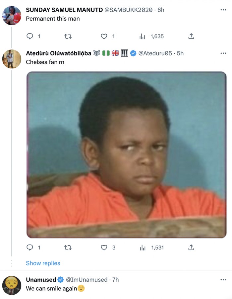Open the meme image of boy in orange
The height and width of the screenshot is (299, 232).
(x=126, y=155)
